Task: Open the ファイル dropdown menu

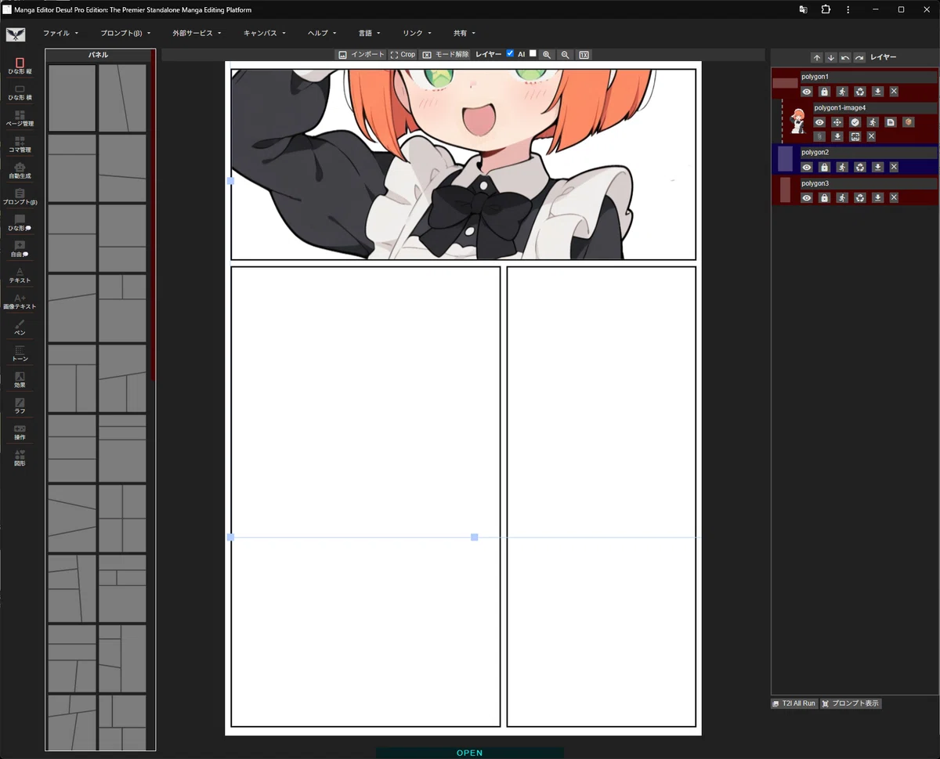Action: pyautogui.click(x=60, y=34)
